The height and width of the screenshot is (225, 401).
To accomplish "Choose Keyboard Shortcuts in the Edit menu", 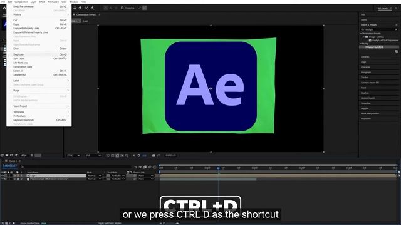I will (x=39, y=120).
